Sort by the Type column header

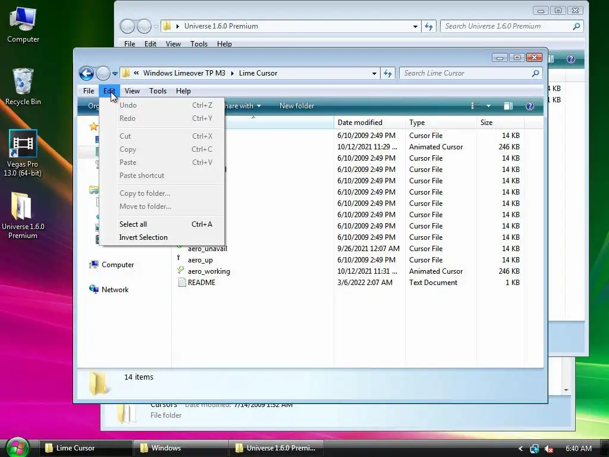pyautogui.click(x=441, y=123)
